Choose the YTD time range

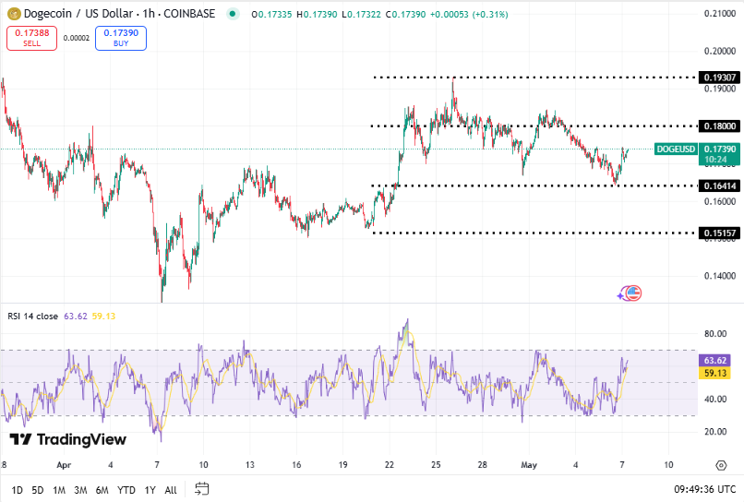click(126, 490)
